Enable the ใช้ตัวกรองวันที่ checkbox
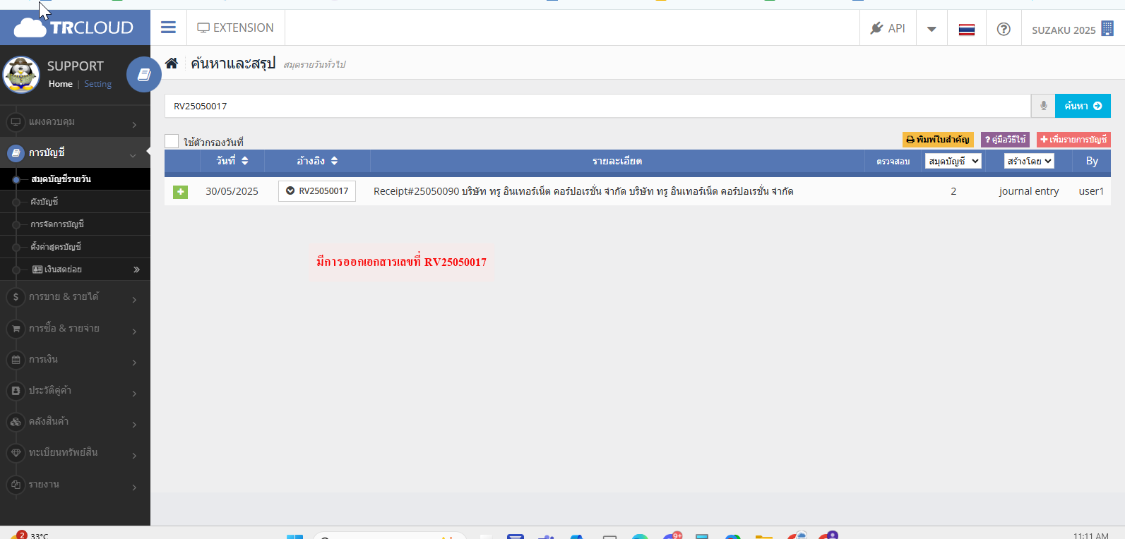Viewport: 1125px width, 539px height. [x=172, y=142]
